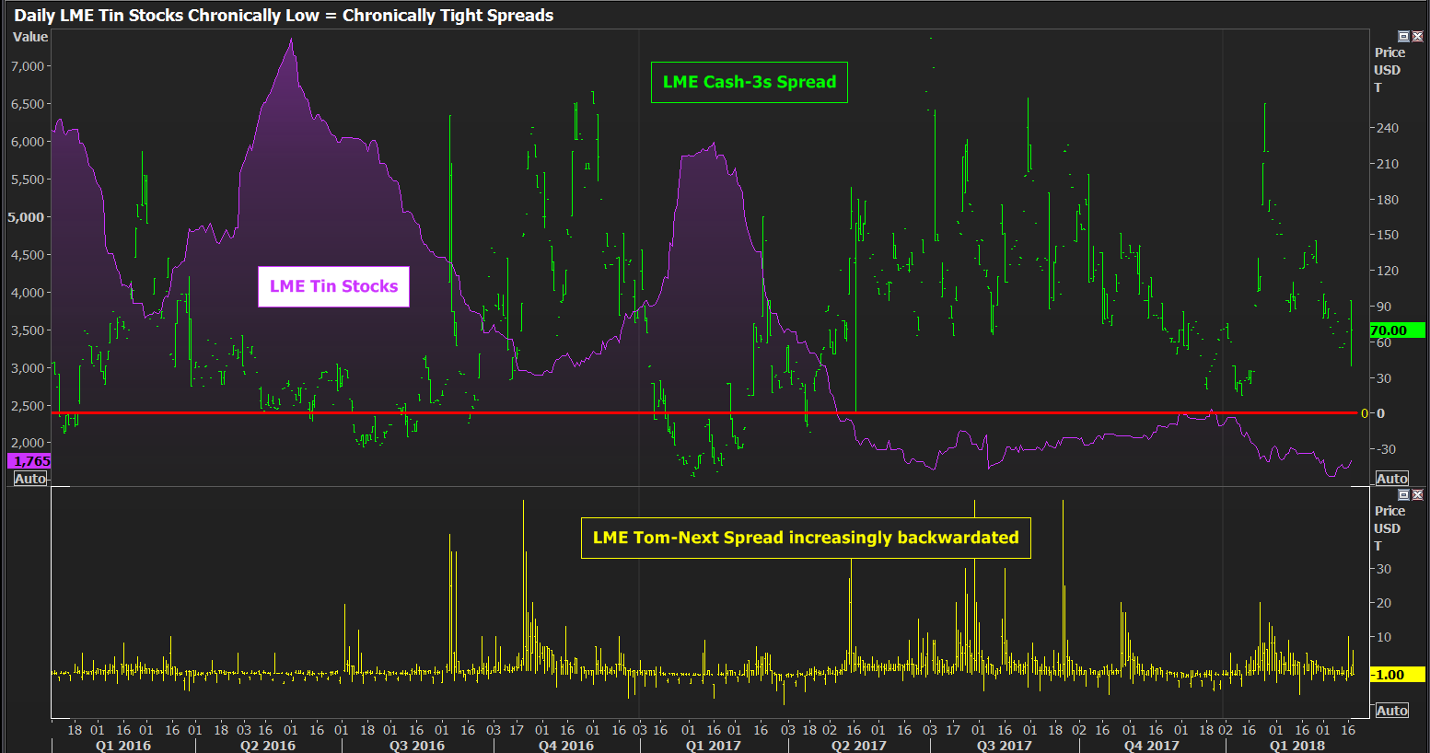Image resolution: width=1430 pixels, height=753 pixels.
Task: Click the Q1 2018 timeline label
Action: tap(1296, 745)
